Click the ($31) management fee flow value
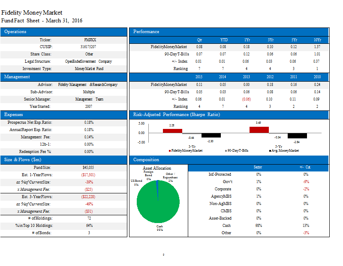This screenshot has width=343, height=266. 89,211
